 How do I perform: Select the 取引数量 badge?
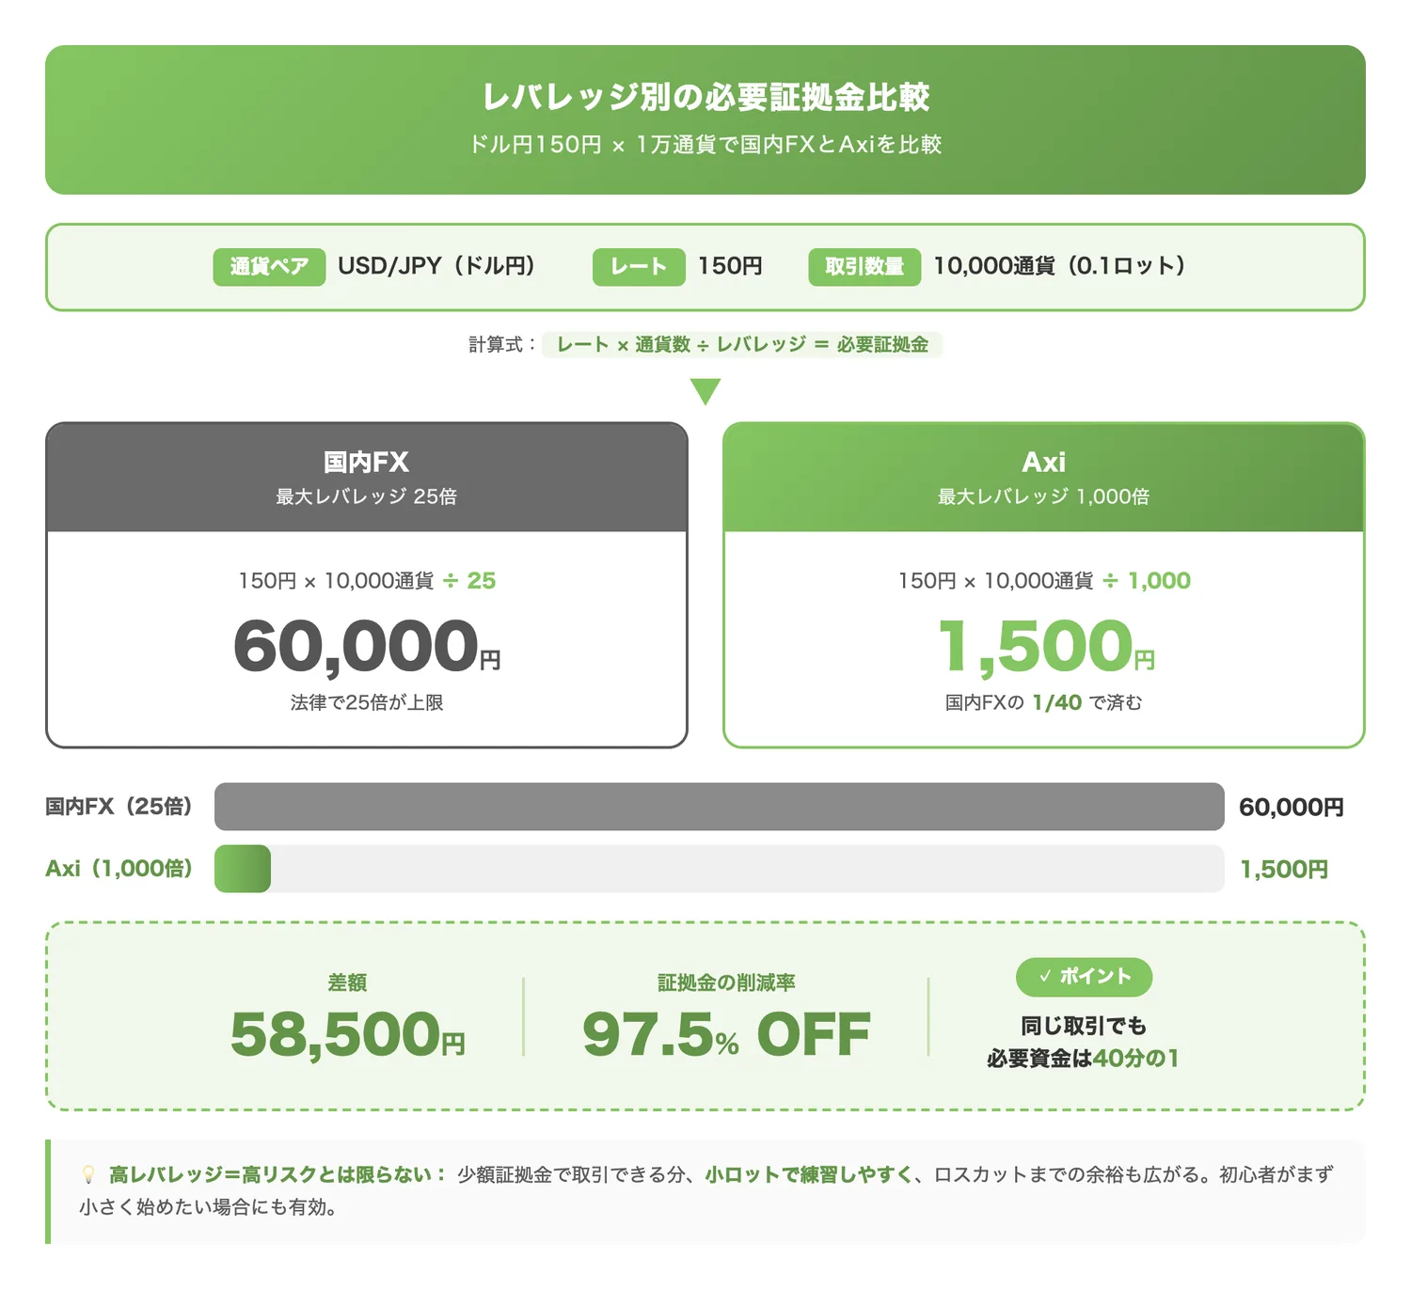(864, 266)
